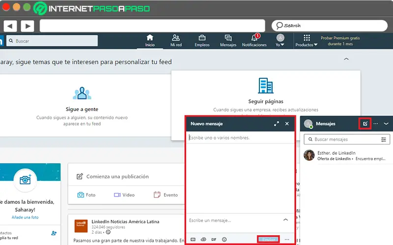The height and width of the screenshot is (245, 393).
Task: Expand the Yo profile dropdown
Action: (x=280, y=41)
